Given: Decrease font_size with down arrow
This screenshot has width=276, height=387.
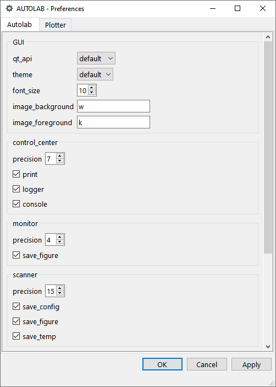Looking at the screenshot, I should (92, 93).
